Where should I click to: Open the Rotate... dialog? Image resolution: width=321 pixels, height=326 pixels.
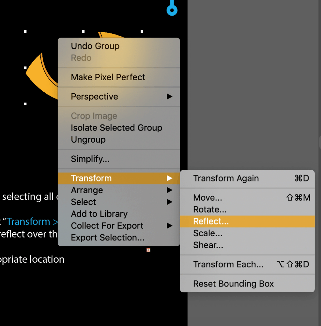click(247, 209)
